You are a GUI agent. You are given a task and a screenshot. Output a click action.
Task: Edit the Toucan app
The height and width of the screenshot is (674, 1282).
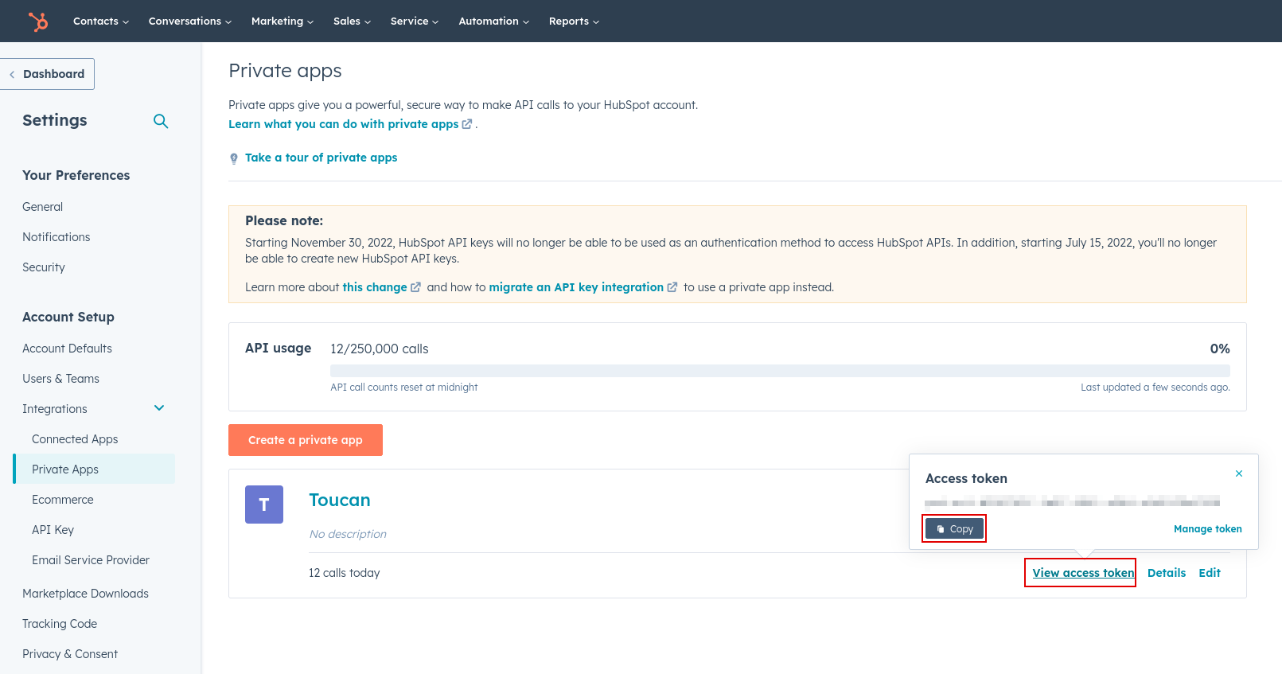pos(1210,573)
